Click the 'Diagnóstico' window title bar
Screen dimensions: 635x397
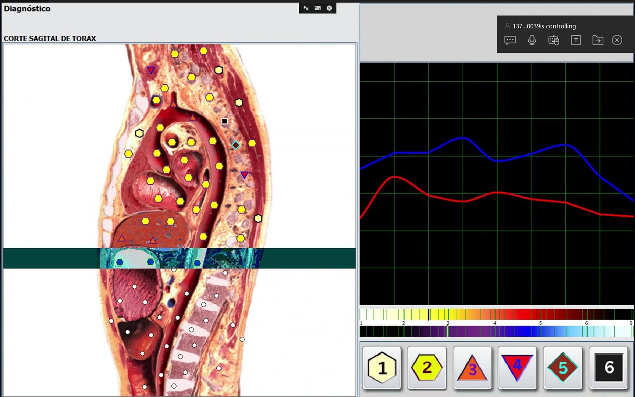click(26, 8)
